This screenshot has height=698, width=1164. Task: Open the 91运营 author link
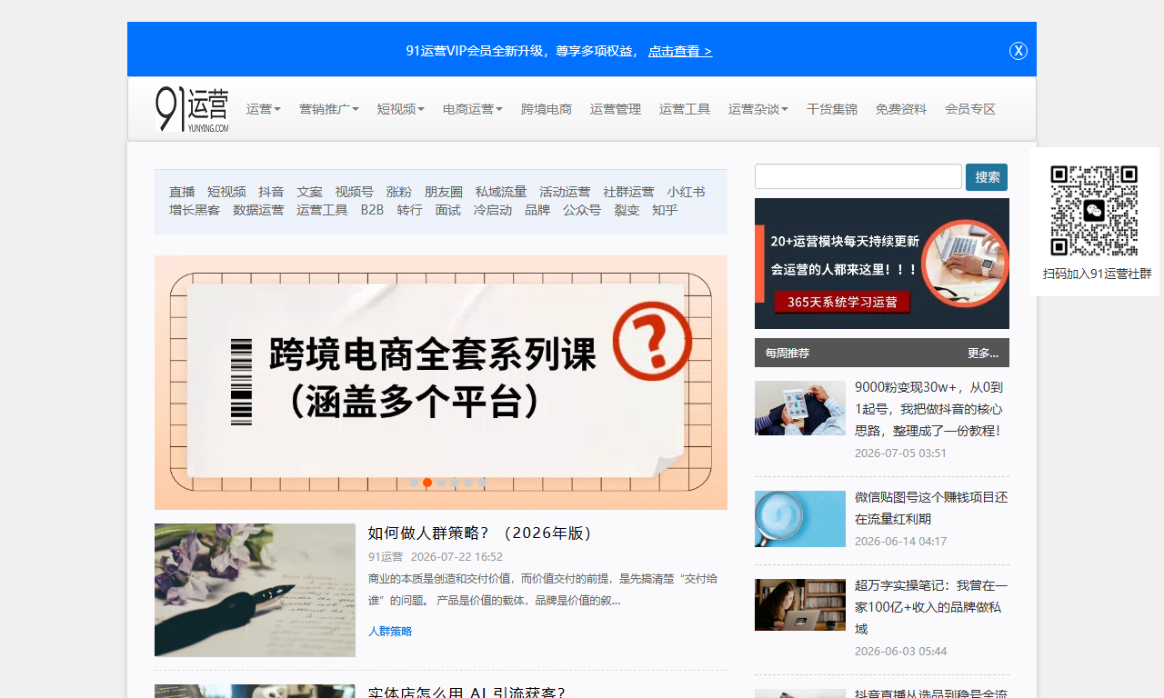point(386,556)
